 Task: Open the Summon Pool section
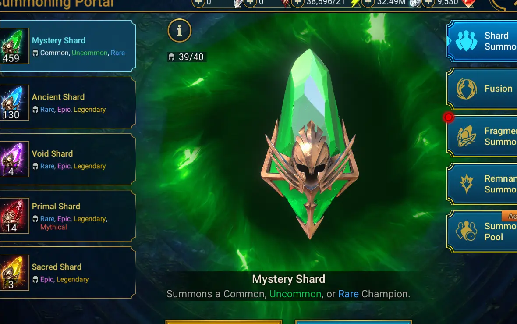(482, 231)
